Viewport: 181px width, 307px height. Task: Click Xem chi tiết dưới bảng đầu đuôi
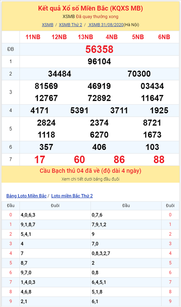90,179
